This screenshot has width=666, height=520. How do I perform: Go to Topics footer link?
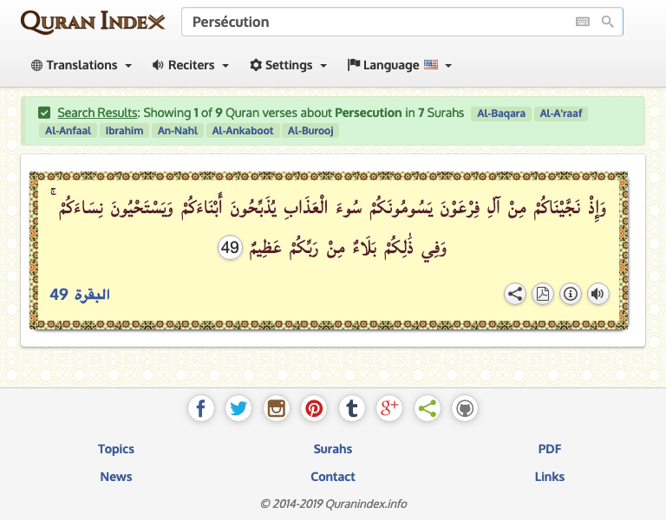pyautogui.click(x=116, y=449)
